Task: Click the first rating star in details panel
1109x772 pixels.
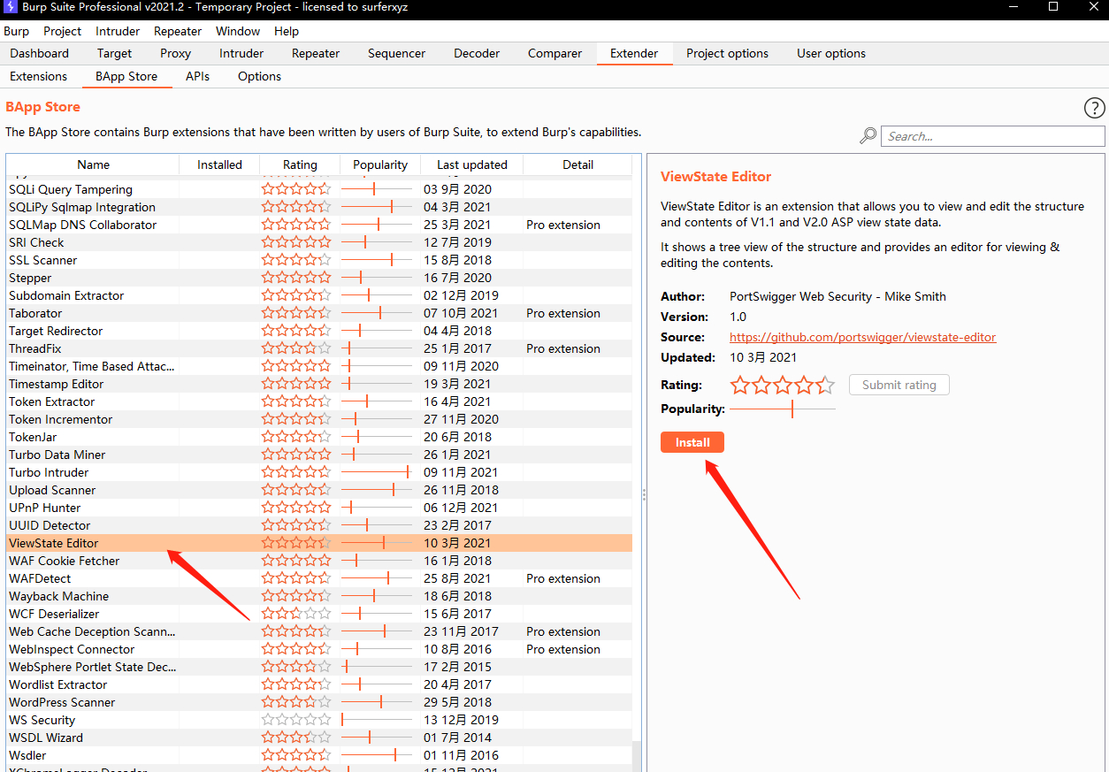Action: [740, 385]
